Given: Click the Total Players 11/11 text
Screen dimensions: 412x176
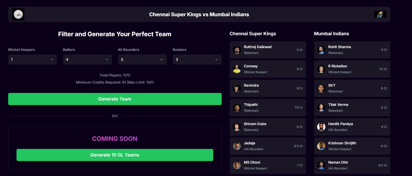Looking at the screenshot, I should pyautogui.click(x=115, y=75).
